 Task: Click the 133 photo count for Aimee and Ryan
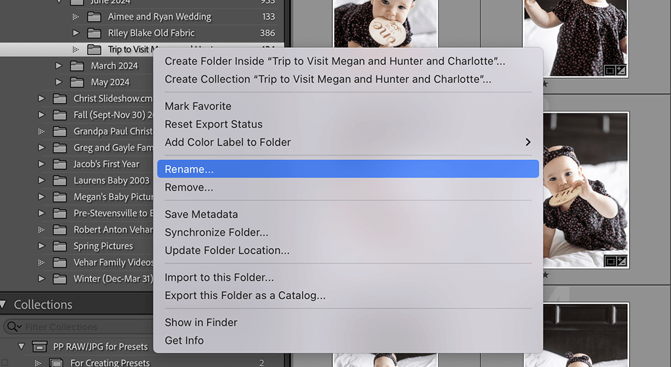click(x=268, y=16)
